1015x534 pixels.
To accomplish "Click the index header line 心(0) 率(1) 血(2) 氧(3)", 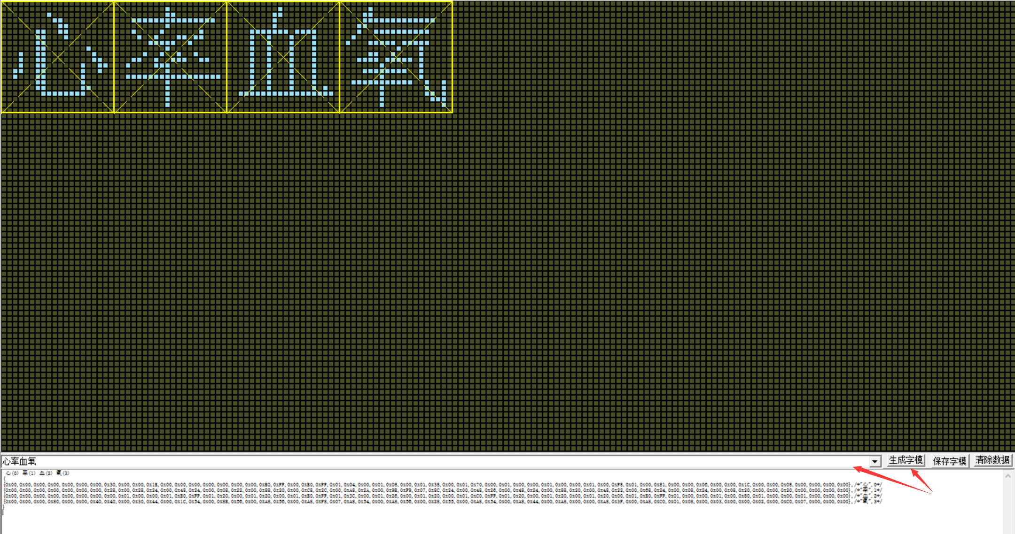I will [38, 473].
